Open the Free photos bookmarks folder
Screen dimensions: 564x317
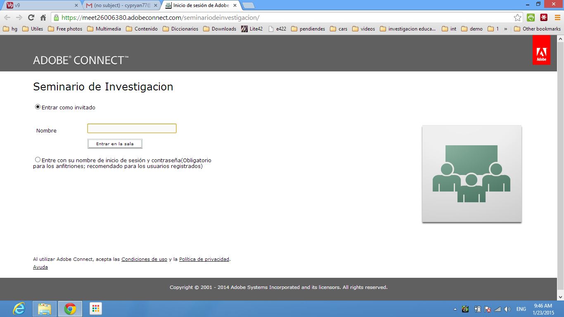(65, 29)
